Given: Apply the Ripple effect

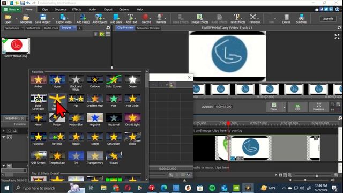Looking at the screenshot, I should 76,139.
